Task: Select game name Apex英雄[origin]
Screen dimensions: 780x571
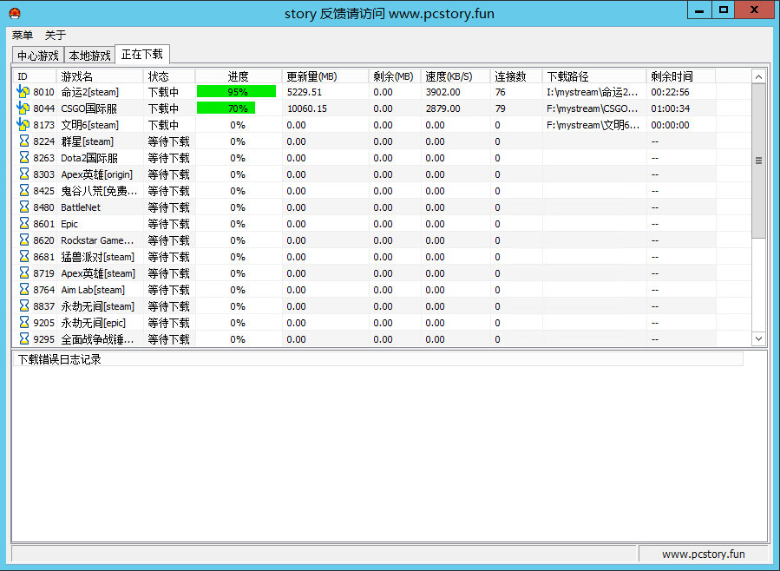Action: pyautogui.click(x=97, y=174)
